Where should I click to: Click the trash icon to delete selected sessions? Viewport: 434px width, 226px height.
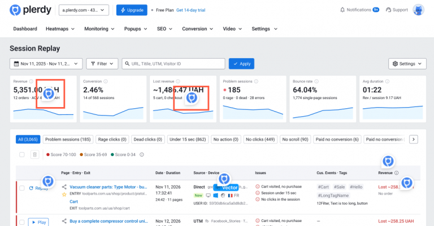[34, 154]
